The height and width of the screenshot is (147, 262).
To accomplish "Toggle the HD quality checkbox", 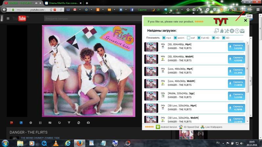I will (x=214, y=38).
